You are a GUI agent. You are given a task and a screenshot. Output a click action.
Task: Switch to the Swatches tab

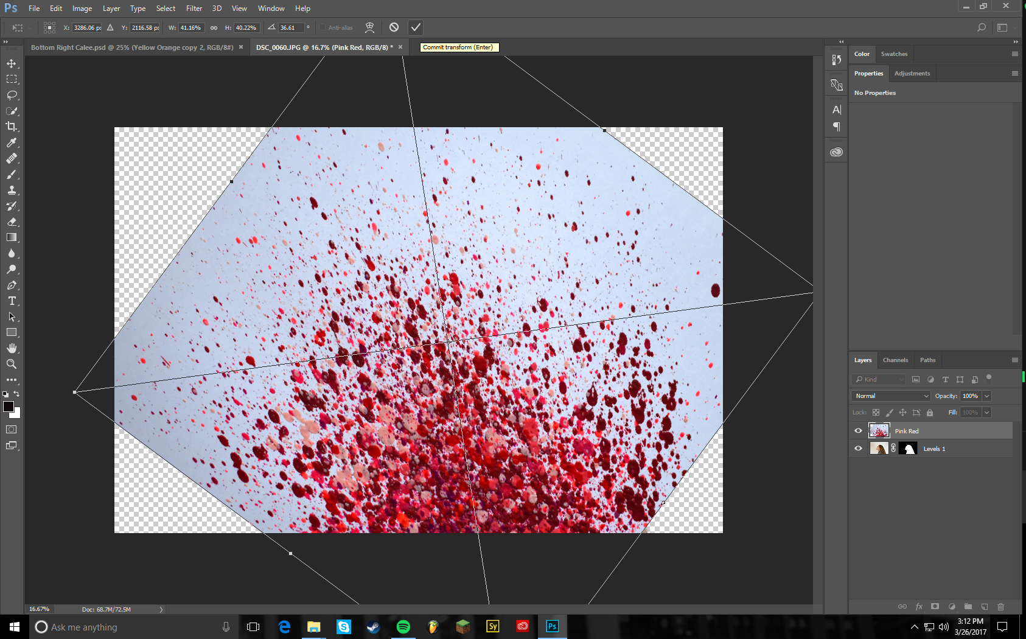(894, 54)
